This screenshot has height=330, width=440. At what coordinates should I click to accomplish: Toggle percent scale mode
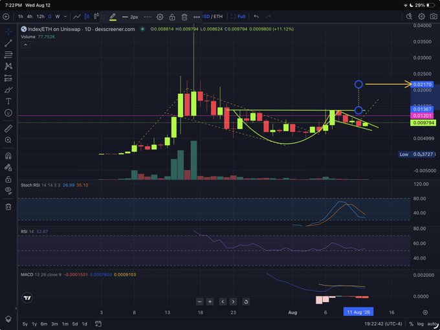click(x=411, y=324)
